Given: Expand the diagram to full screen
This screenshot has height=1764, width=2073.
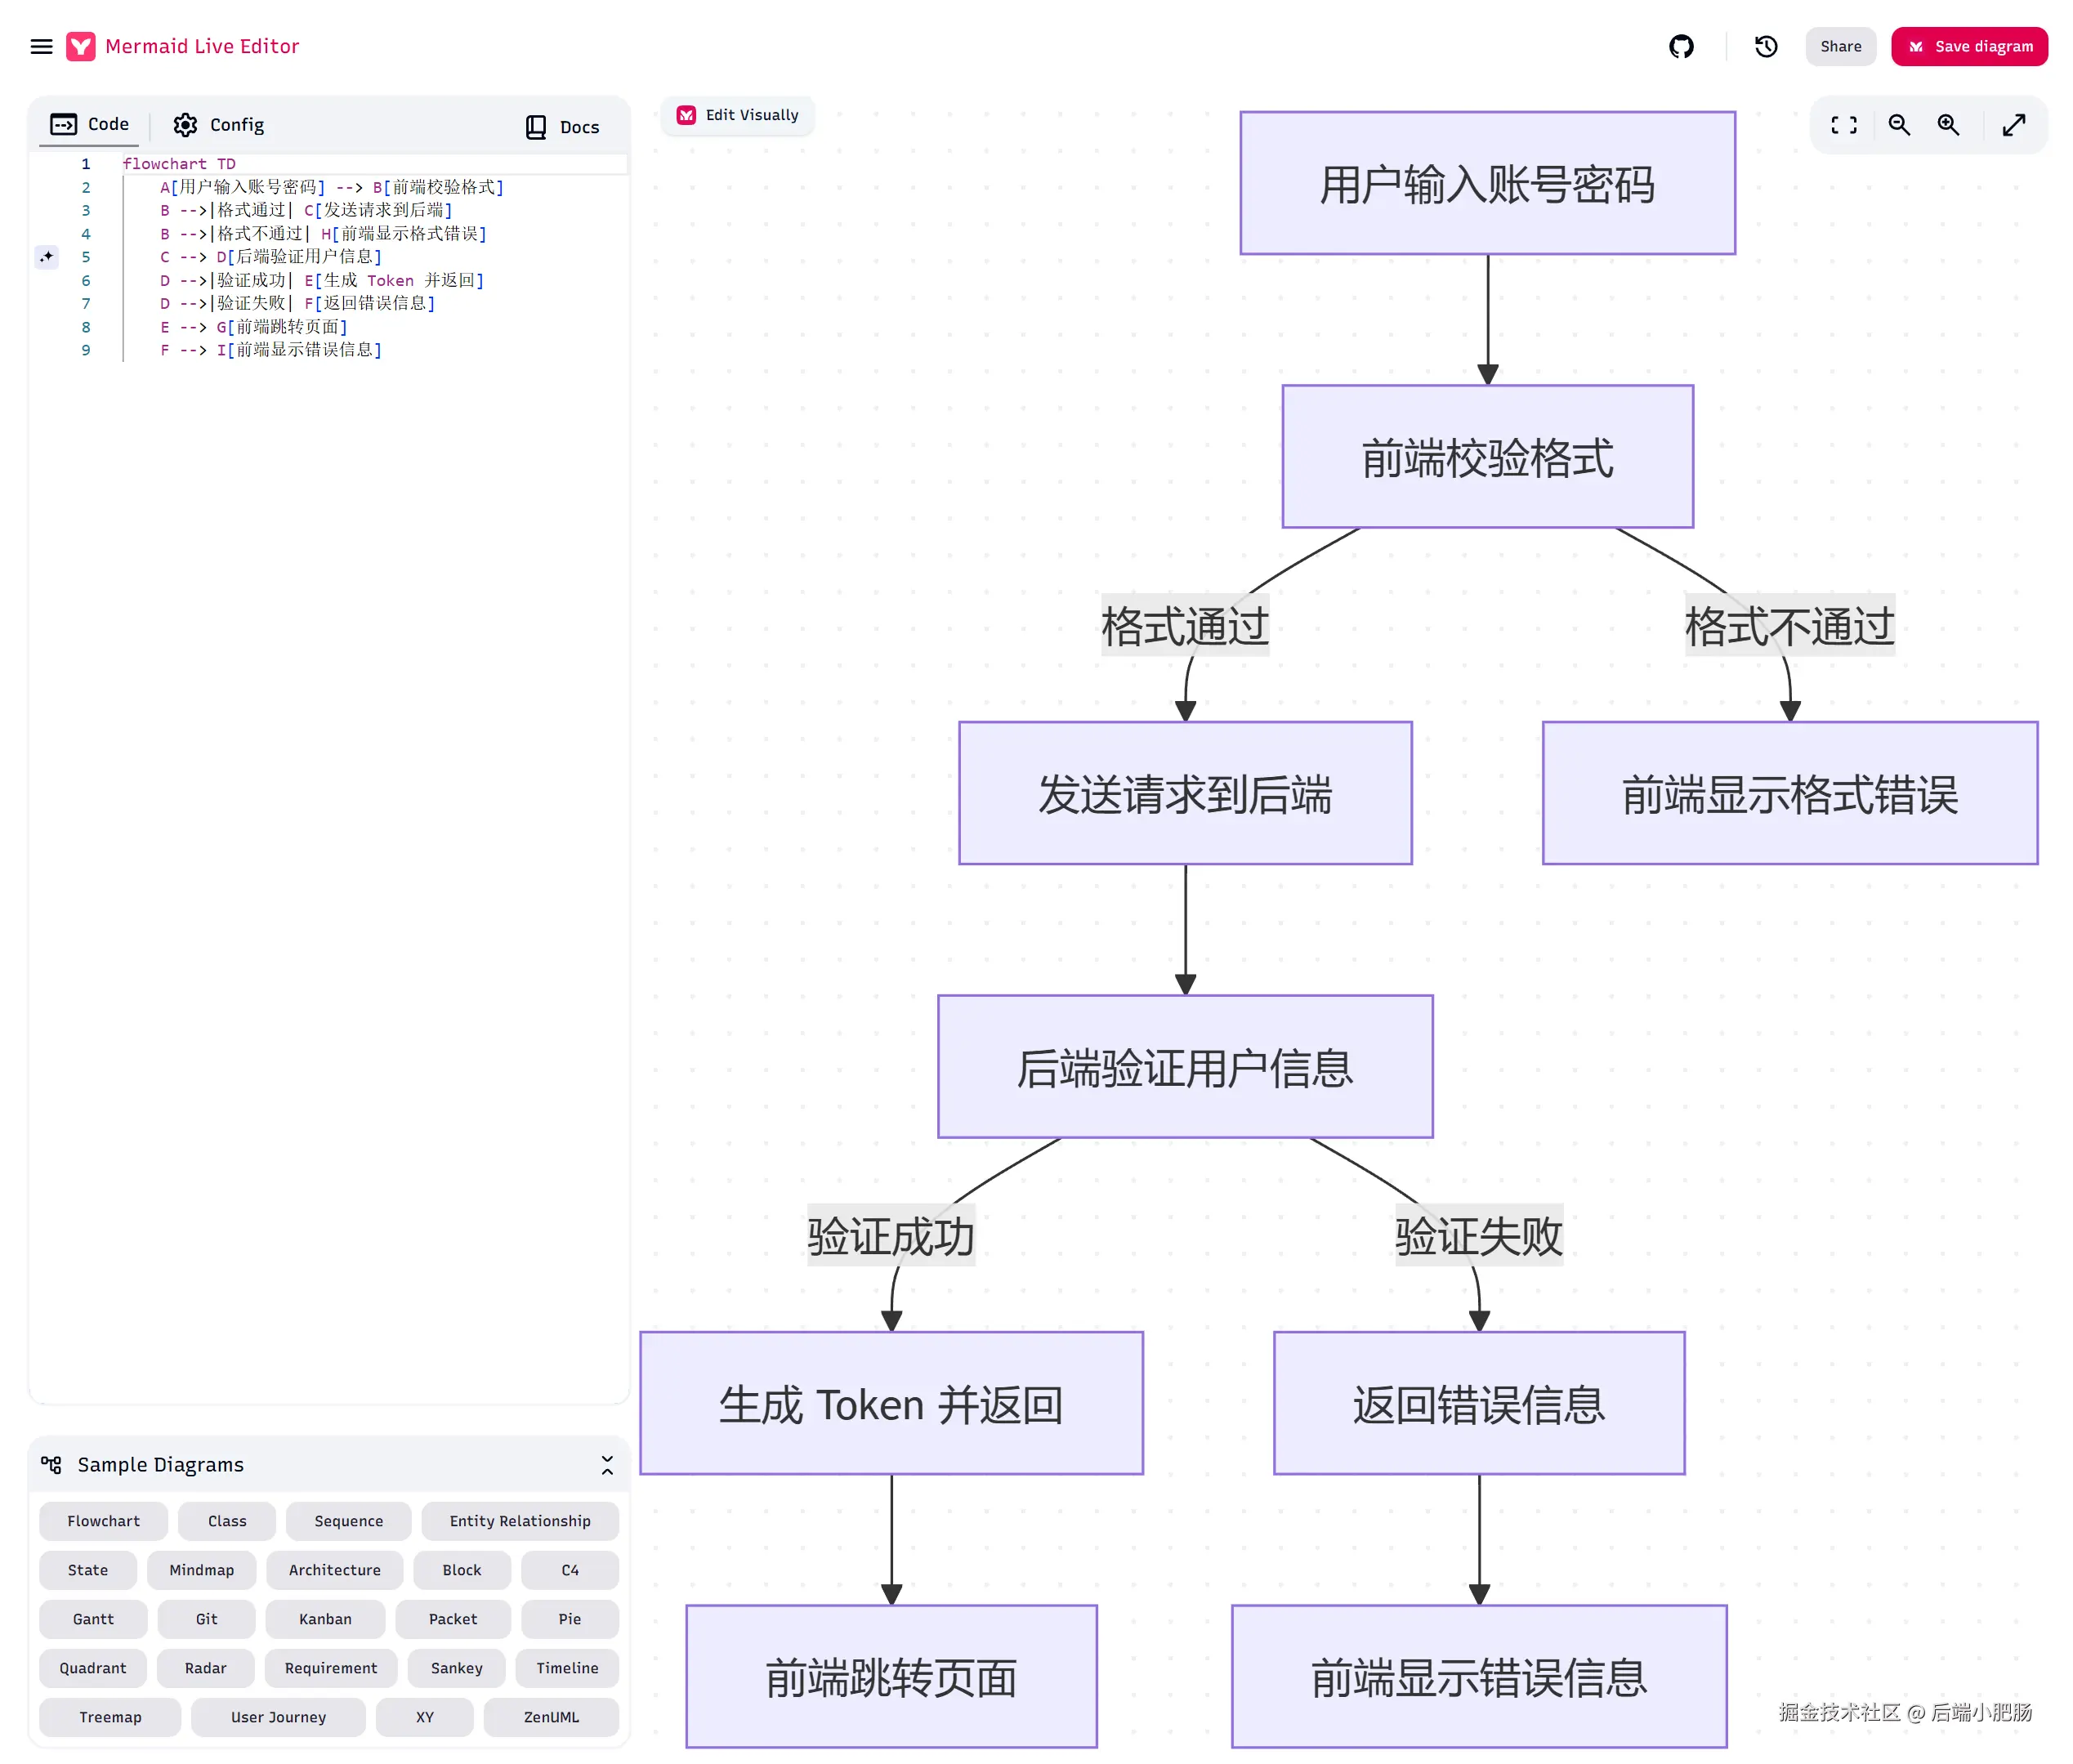Looking at the screenshot, I should click(2013, 125).
